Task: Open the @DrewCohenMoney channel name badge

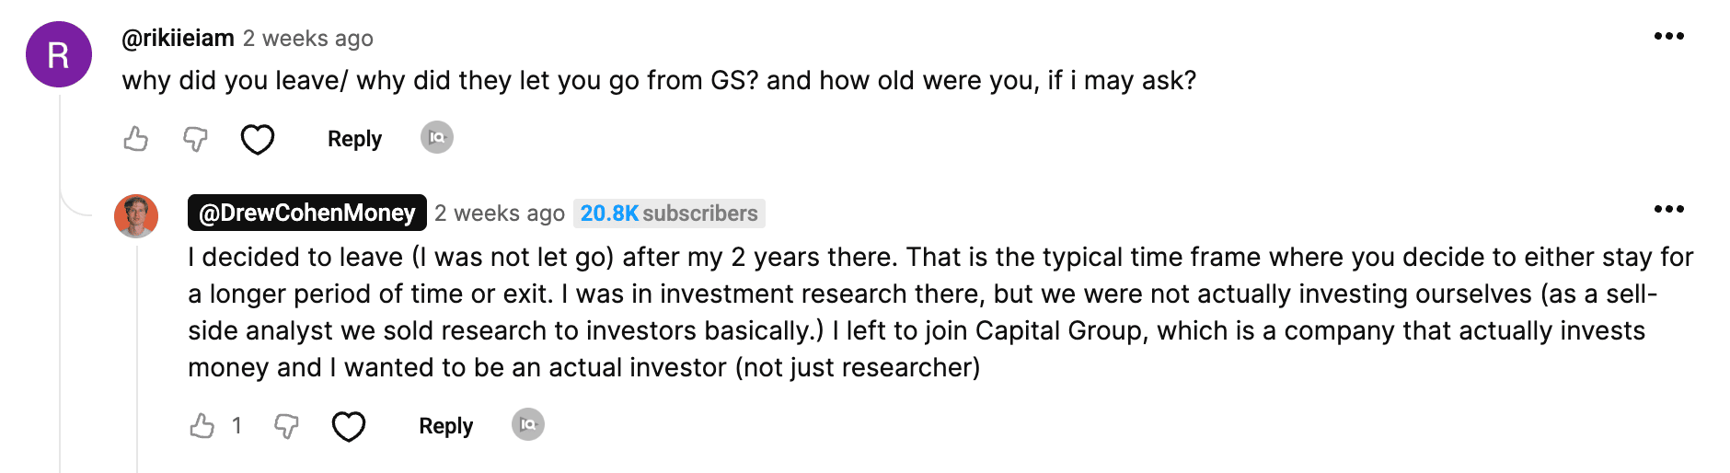Action: (307, 213)
